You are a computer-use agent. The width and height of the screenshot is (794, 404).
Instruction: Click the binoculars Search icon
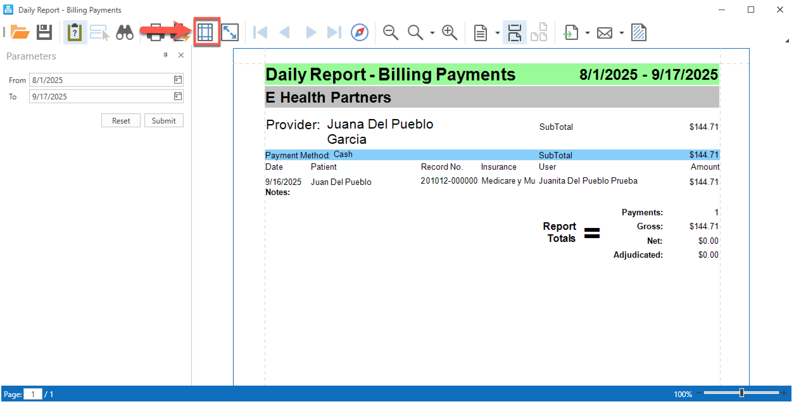click(x=124, y=32)
